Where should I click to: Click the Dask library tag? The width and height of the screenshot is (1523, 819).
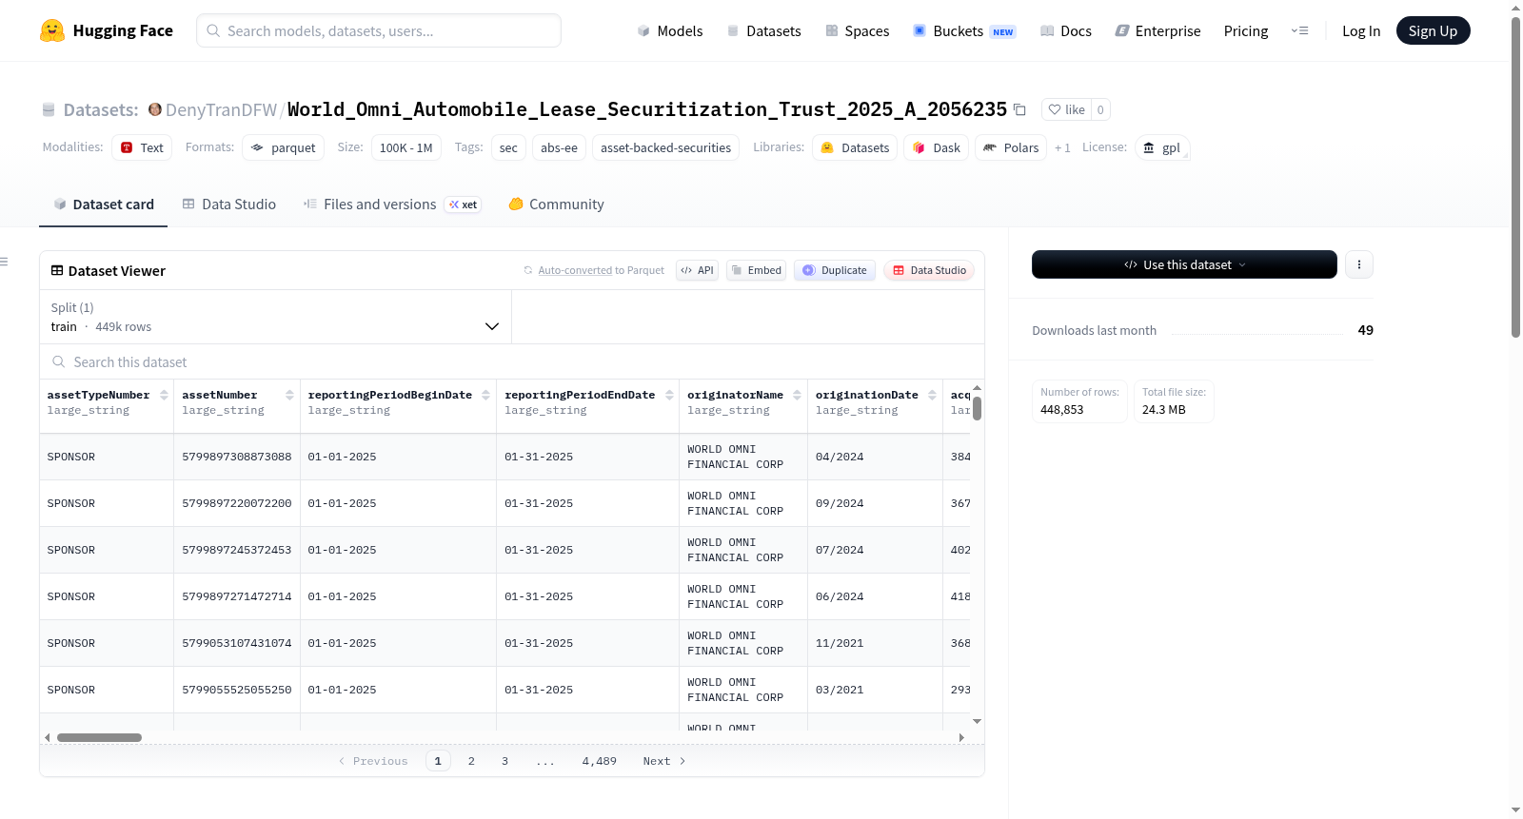click(936, 147)
